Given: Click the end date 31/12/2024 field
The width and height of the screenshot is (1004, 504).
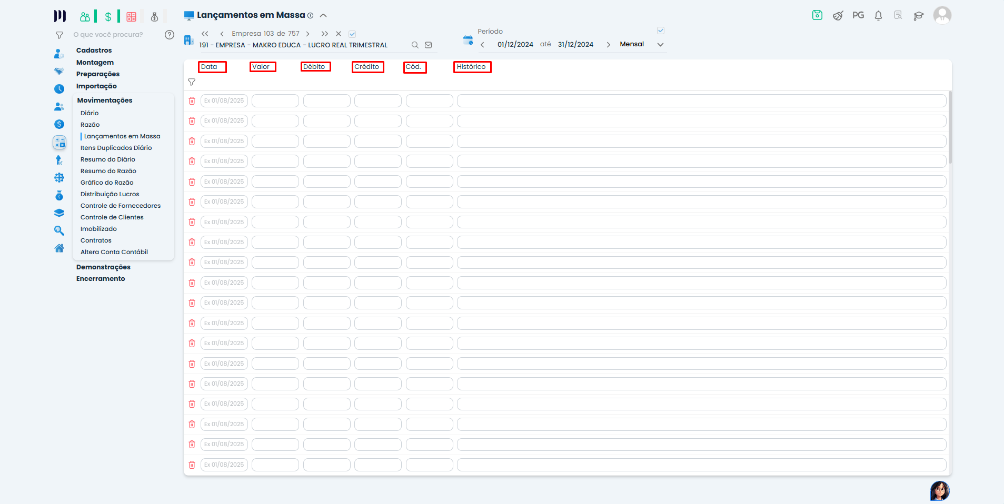Looking at the screenshot, I should 576,45.
